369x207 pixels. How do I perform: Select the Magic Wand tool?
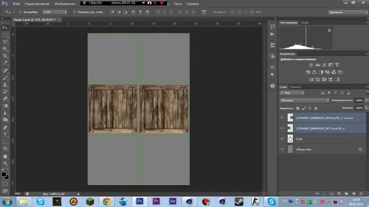pos(5,49)
